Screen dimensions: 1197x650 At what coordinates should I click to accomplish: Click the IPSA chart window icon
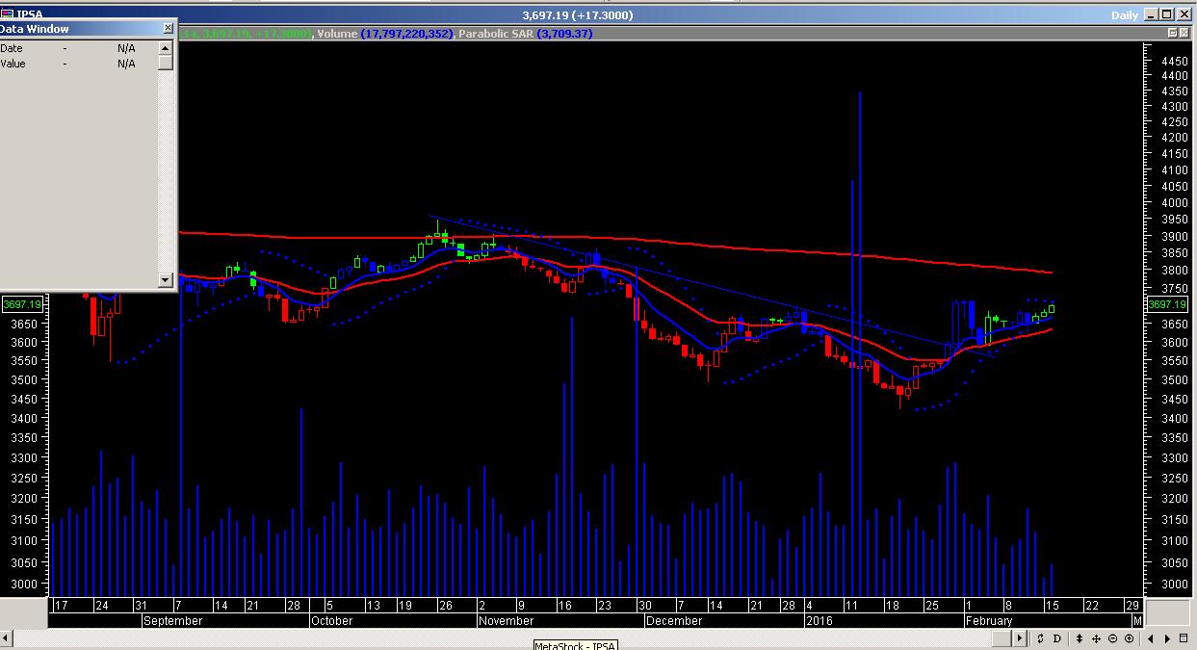point(7,14)
